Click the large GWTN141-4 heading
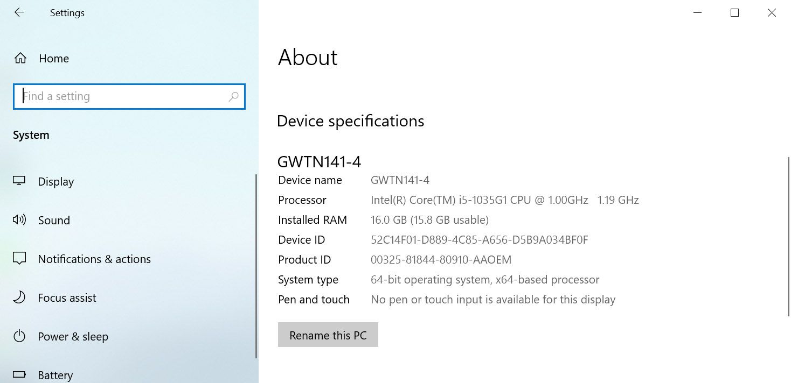 (319, 161)
